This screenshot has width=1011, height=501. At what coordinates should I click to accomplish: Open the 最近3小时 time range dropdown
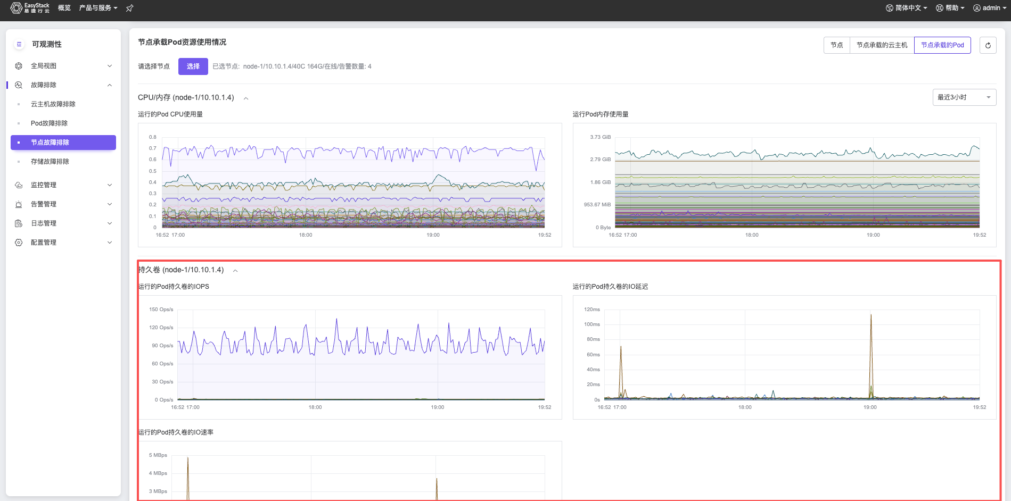(964, 97)
